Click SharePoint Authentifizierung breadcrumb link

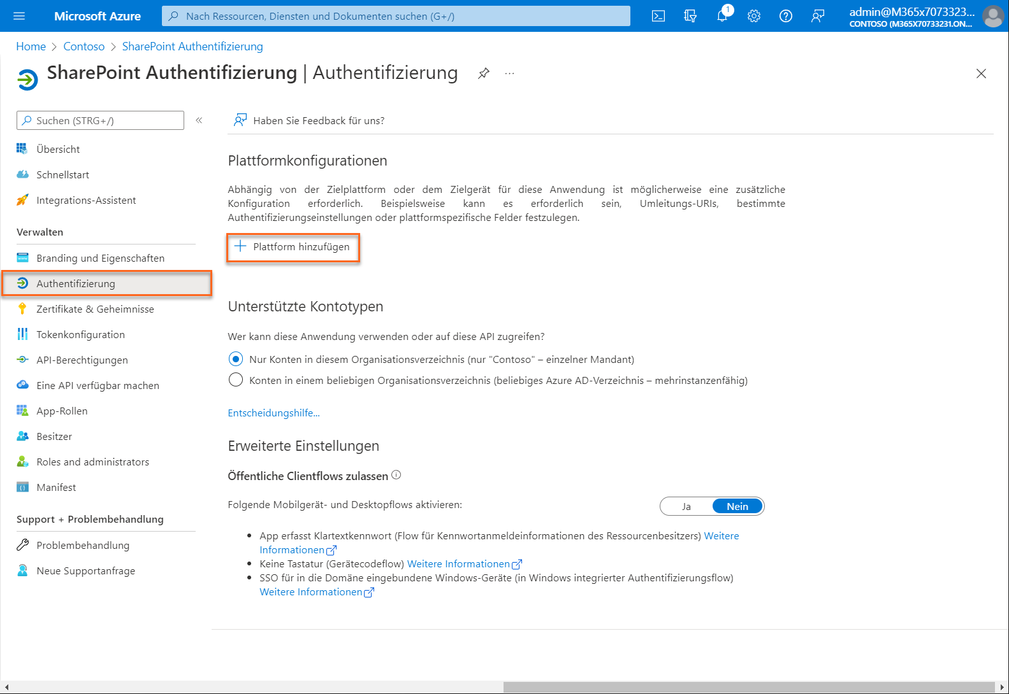[192, 46]
